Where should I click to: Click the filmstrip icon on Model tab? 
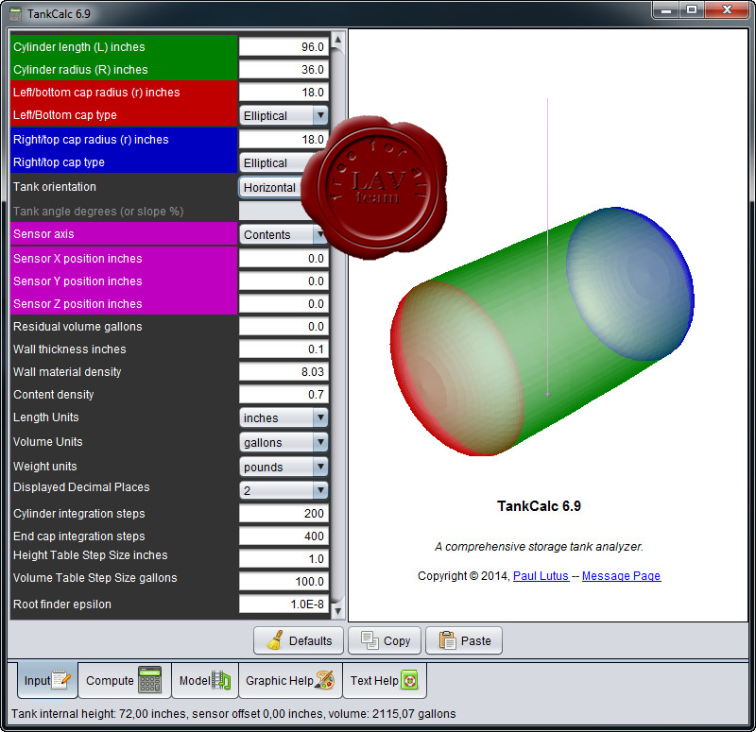coord(221,680)
